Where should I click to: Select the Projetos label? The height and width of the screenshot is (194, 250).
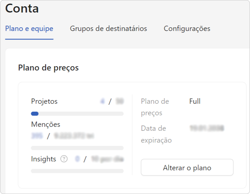pos(44,101)
